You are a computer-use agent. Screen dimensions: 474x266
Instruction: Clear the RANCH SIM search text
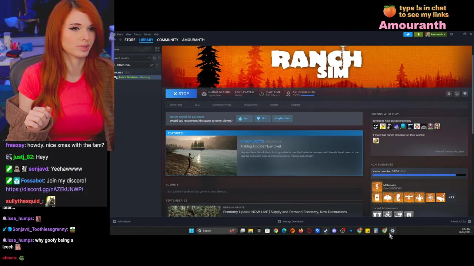[x=151, y=65]
